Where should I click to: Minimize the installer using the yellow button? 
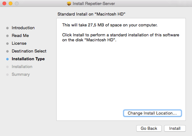point(10,4)
